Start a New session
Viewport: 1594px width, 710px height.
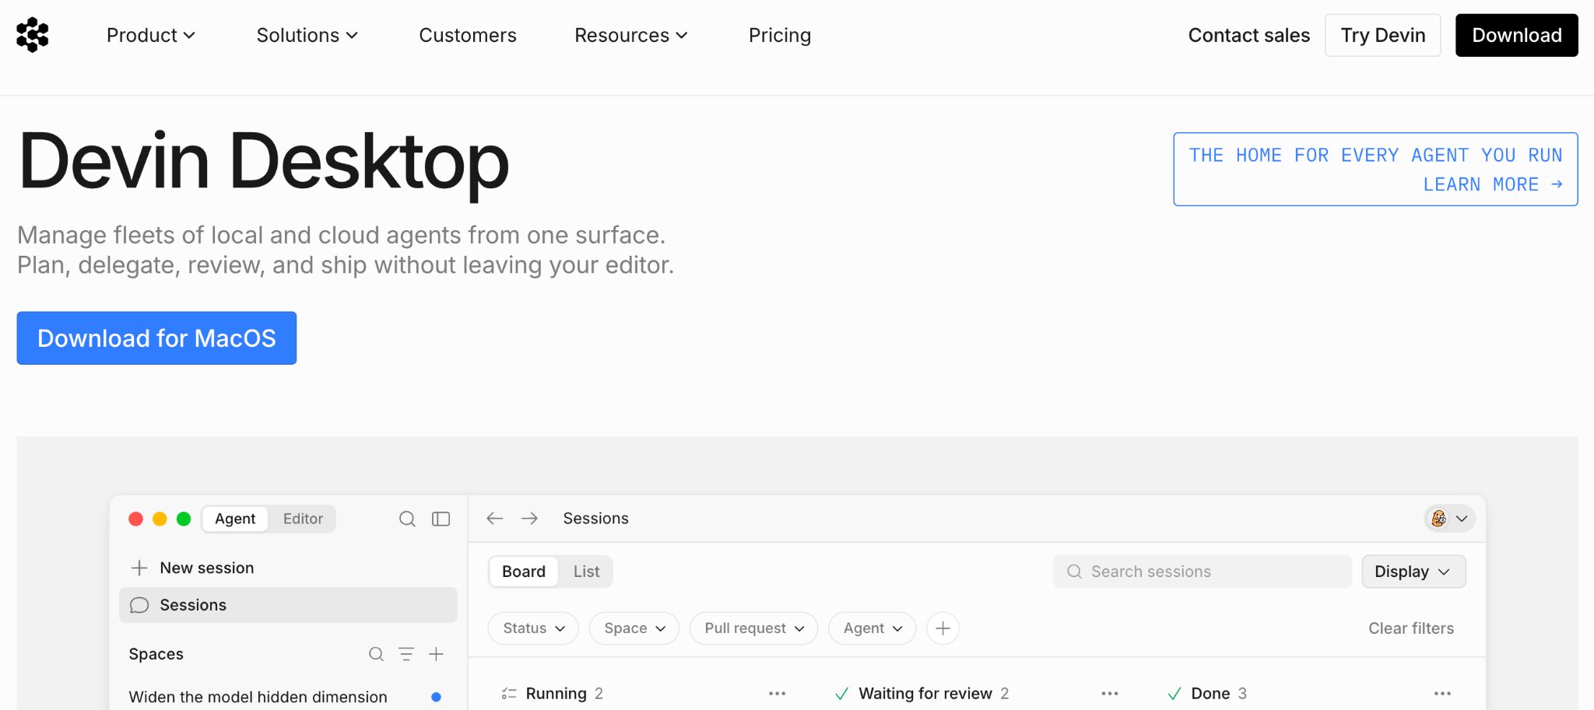point(288,568)
